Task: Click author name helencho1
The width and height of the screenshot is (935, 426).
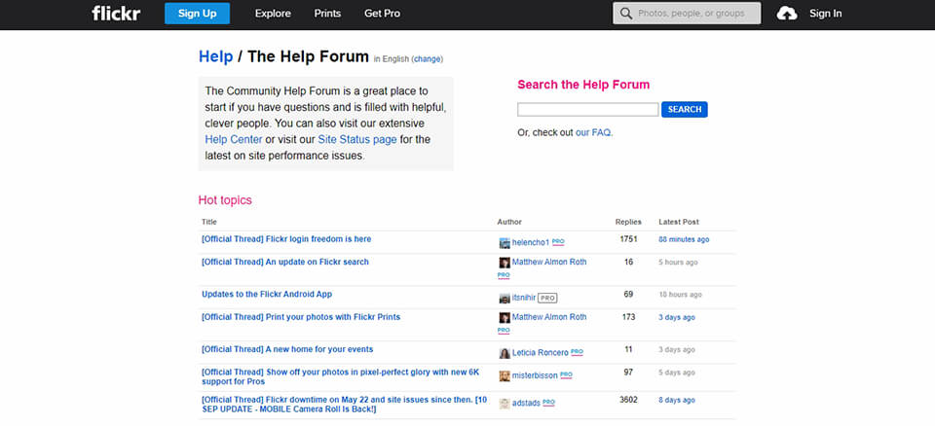Action: pos(531,243)
